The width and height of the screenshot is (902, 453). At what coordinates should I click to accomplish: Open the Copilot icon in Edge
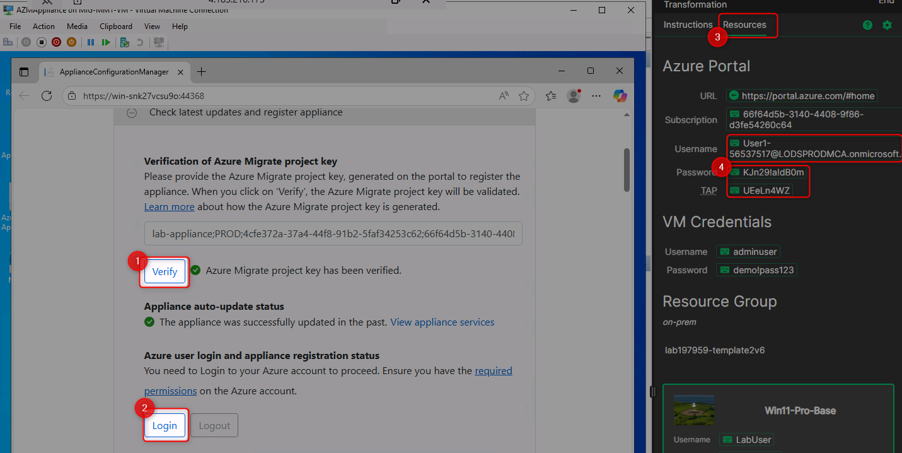click(x=620, y=96)
